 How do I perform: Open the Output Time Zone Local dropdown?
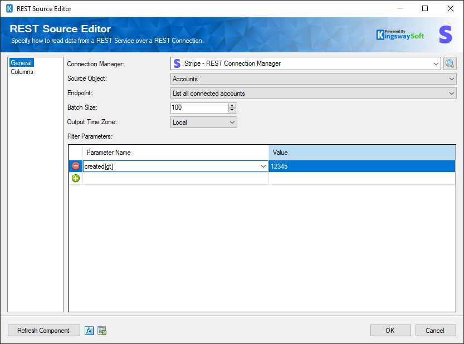[232, 122]
